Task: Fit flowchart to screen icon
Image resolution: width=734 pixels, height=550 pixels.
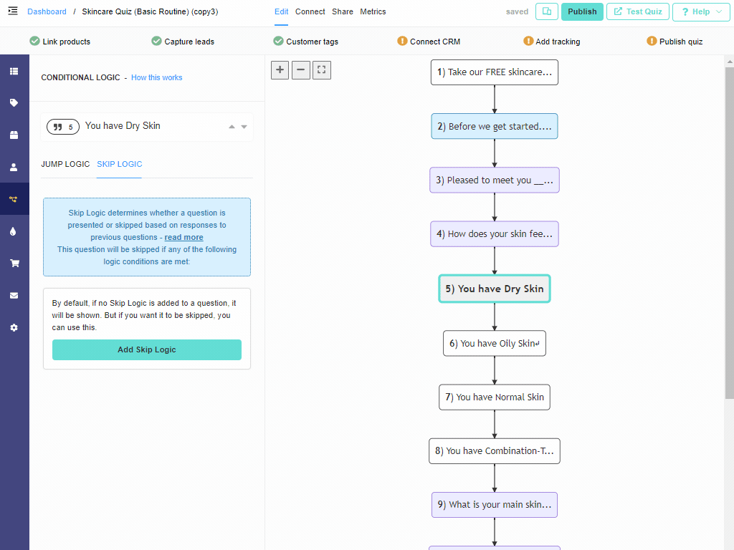Action: [322, 70]
